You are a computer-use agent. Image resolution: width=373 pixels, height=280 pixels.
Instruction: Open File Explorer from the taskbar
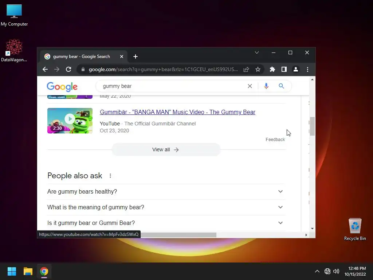28,271
